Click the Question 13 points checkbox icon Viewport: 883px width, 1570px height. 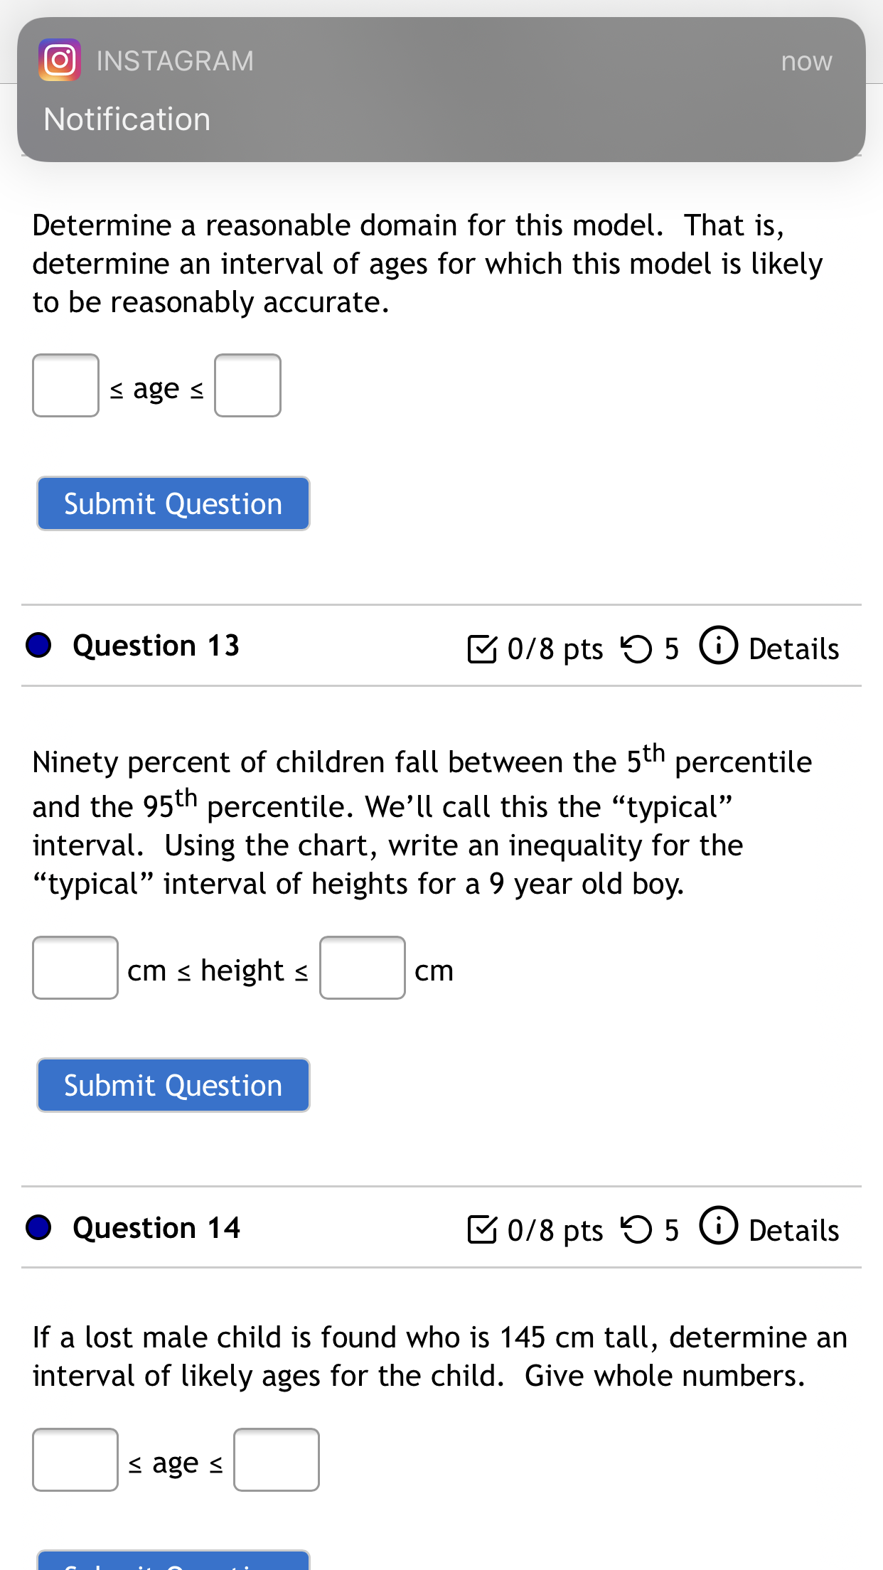tap(482, 648)
